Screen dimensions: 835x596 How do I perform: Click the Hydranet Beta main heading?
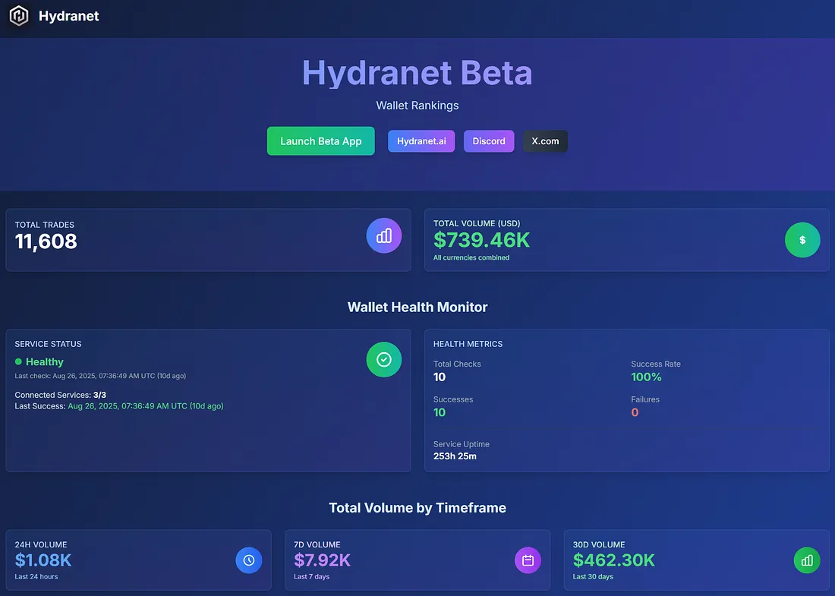(417, 72)
